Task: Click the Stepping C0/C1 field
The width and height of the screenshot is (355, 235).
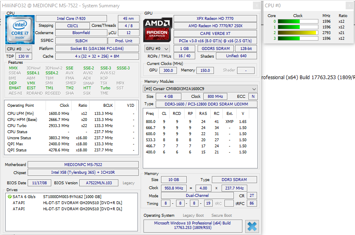Action: click(x=72, y=26)
